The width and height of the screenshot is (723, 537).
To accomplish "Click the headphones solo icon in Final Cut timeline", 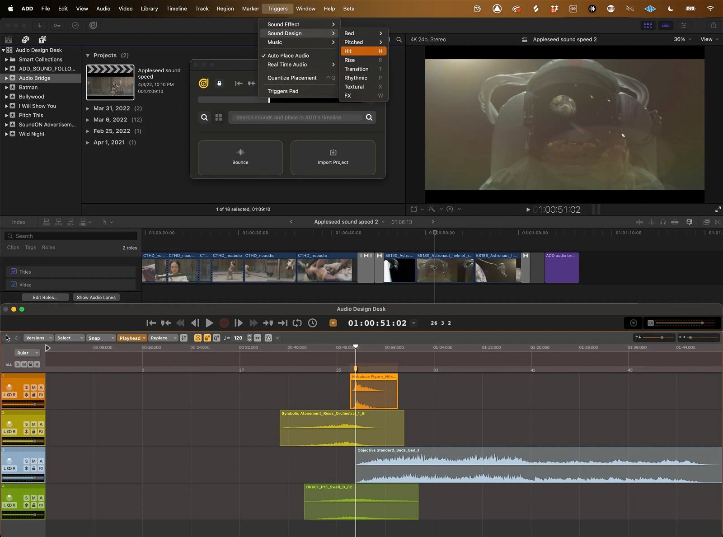I will click(663, 222).
